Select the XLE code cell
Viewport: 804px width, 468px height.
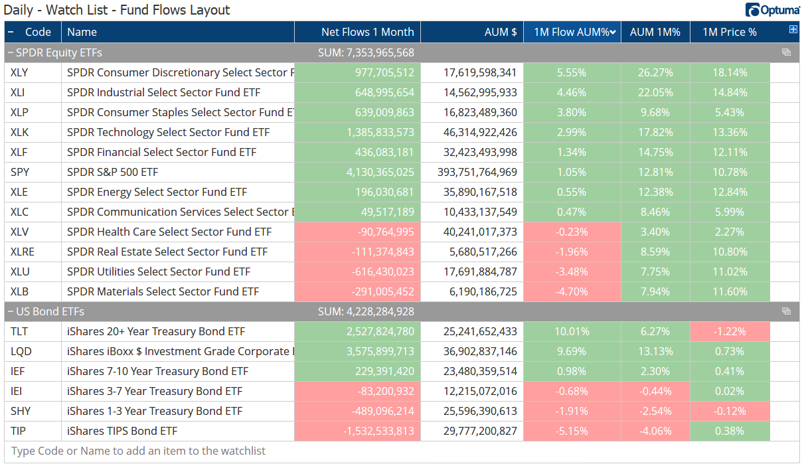(x=33, y=192)
